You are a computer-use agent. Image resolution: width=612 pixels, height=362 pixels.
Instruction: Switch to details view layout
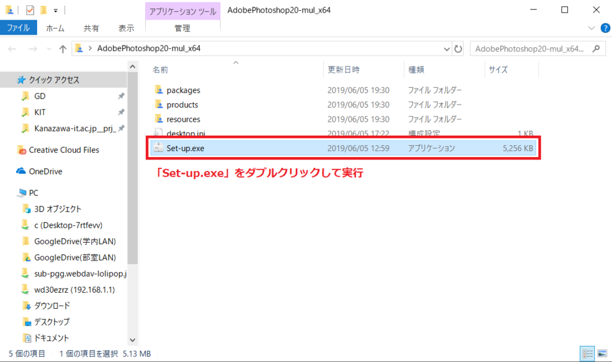(586, 354)
